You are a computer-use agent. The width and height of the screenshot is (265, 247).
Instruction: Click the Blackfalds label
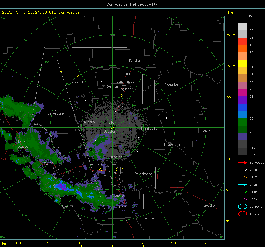click(x=125, y=81)
